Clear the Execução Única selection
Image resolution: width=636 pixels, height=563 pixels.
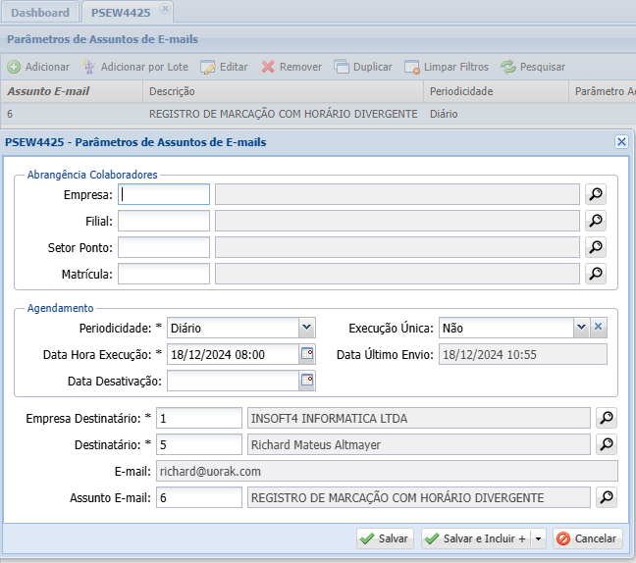pyautogui.click(x=599, y=328)
